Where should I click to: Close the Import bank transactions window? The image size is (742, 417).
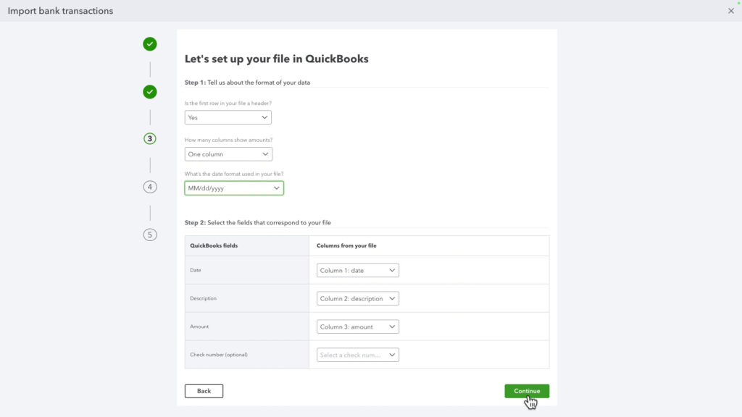click(730, 11)
